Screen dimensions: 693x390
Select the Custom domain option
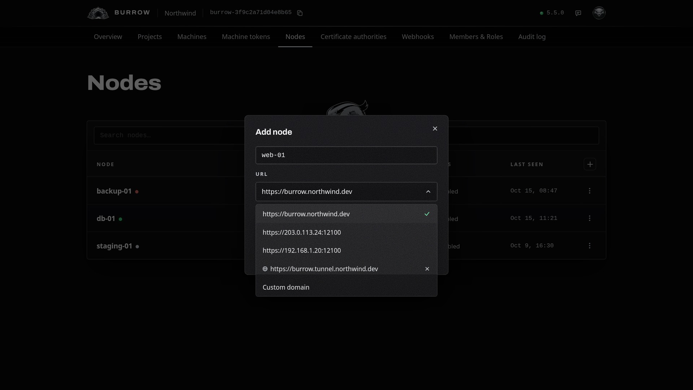(346, 287)
